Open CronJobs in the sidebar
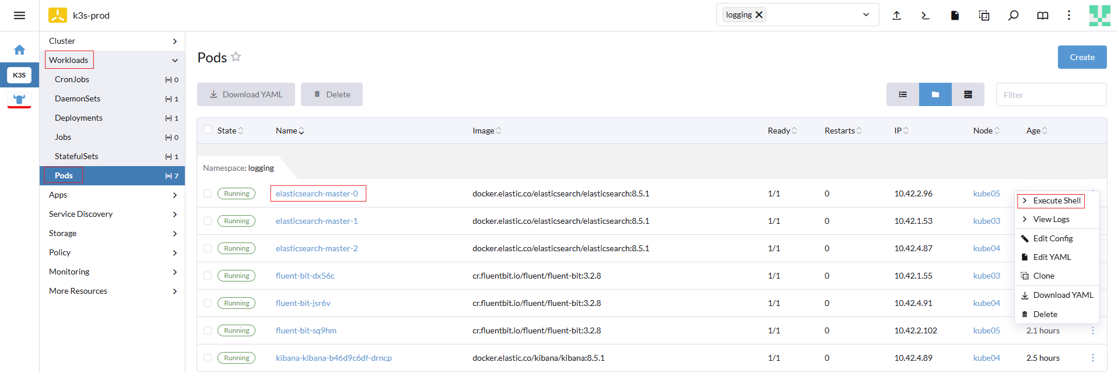This screenshot has width=1118, height=373. click(112, 79)
